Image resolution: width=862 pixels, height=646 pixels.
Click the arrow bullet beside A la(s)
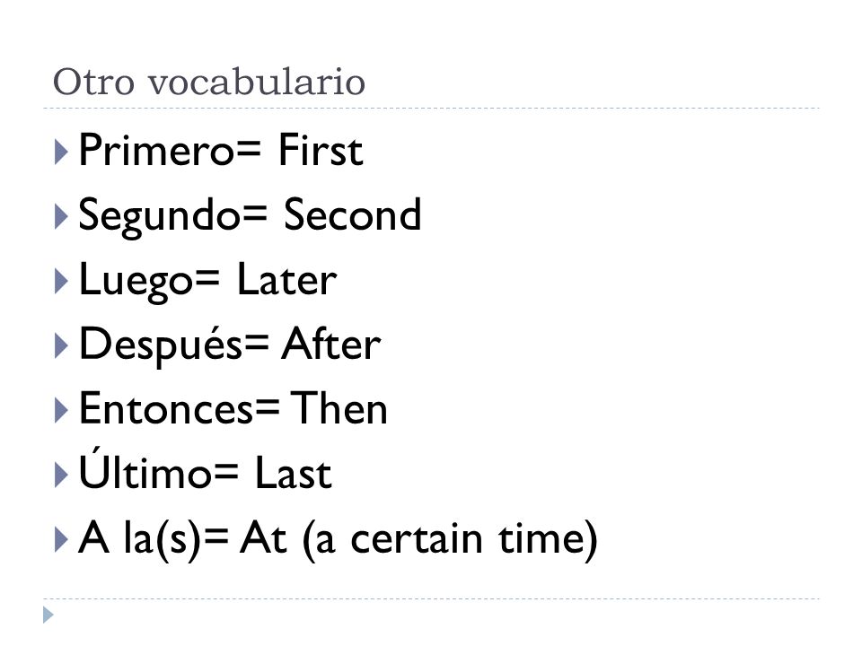(x=61, y=539)
